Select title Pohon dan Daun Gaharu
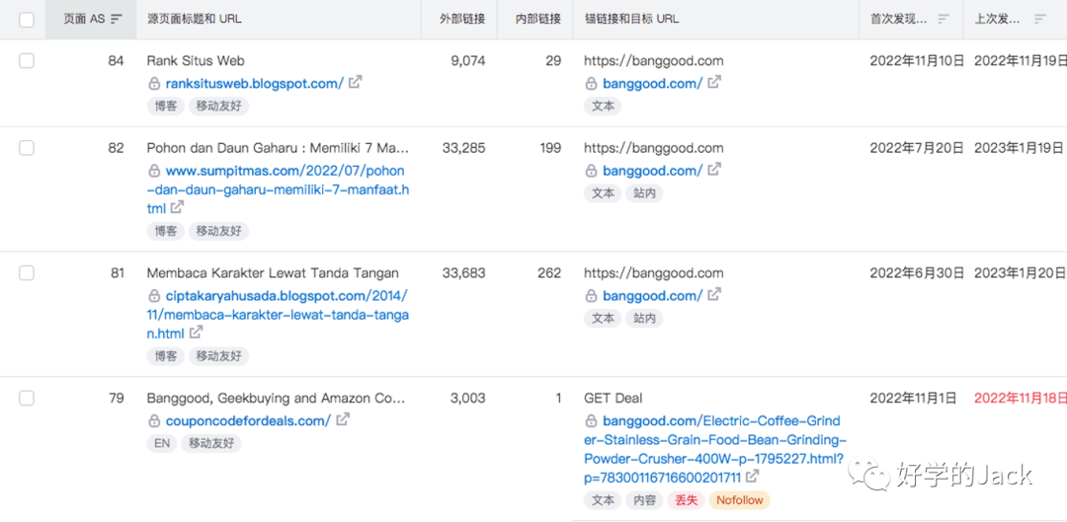Screen dimensions: 1067x522 [279, 147]
